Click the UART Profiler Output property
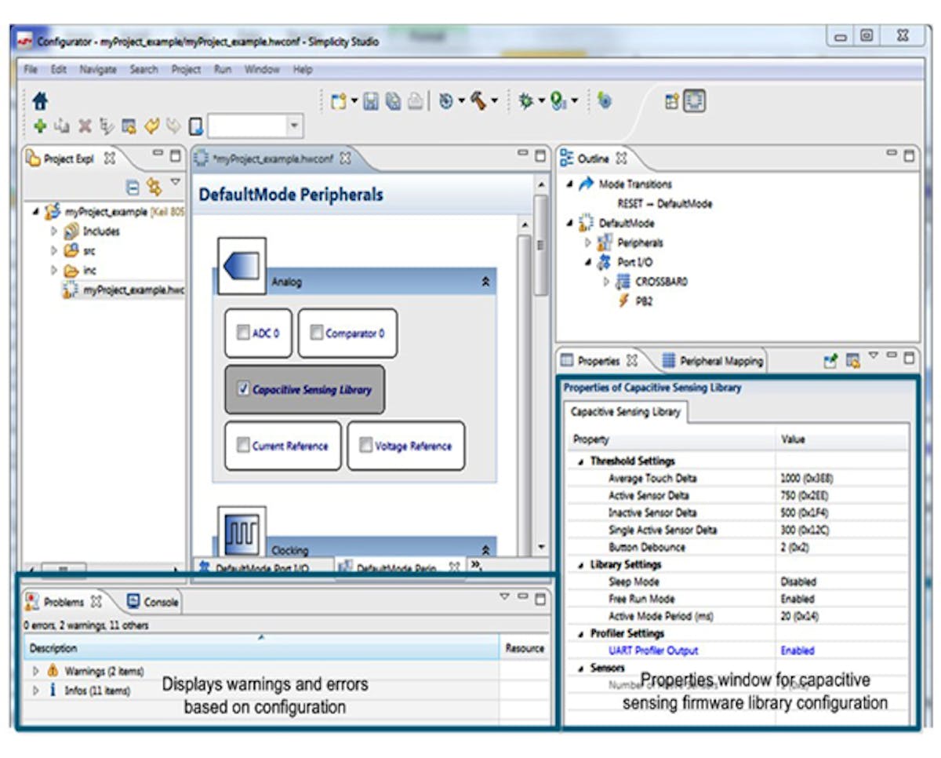The height and width of the screenshot is (758, 941). 652,650
